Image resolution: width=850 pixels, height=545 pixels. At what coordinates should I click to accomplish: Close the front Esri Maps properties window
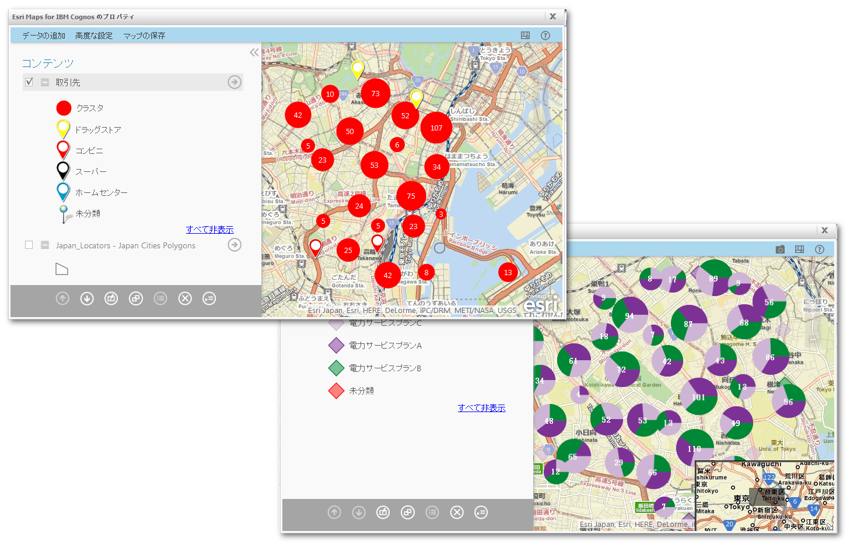pos(553,16)
